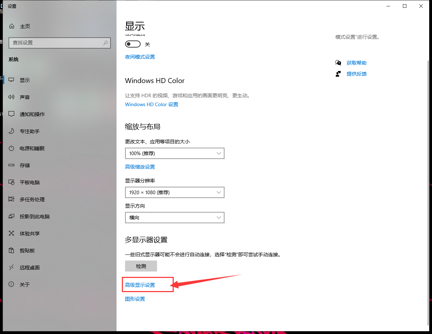Click the search magnifier icon
The height and width of the screenshot is (334, 432).
point(106,43)
